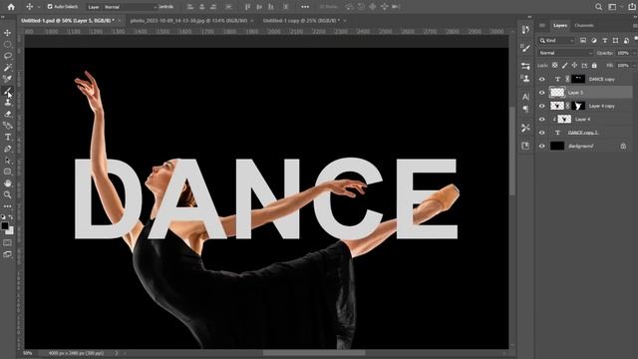Set the foreground color swatch
Image resolution: width=638 pixels, height=359 pixels.
4,225
